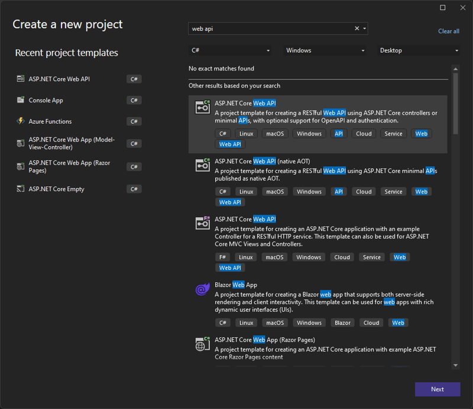Click the Clear all link
The height and width of the screenshot is (409, 473).
(x=448, y=31)
